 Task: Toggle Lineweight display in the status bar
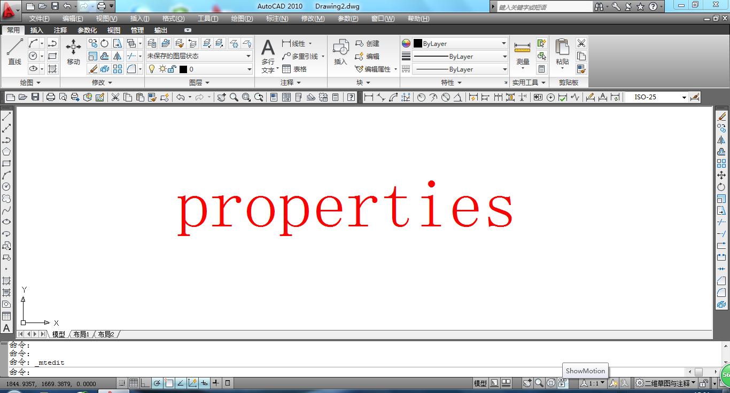216,383
